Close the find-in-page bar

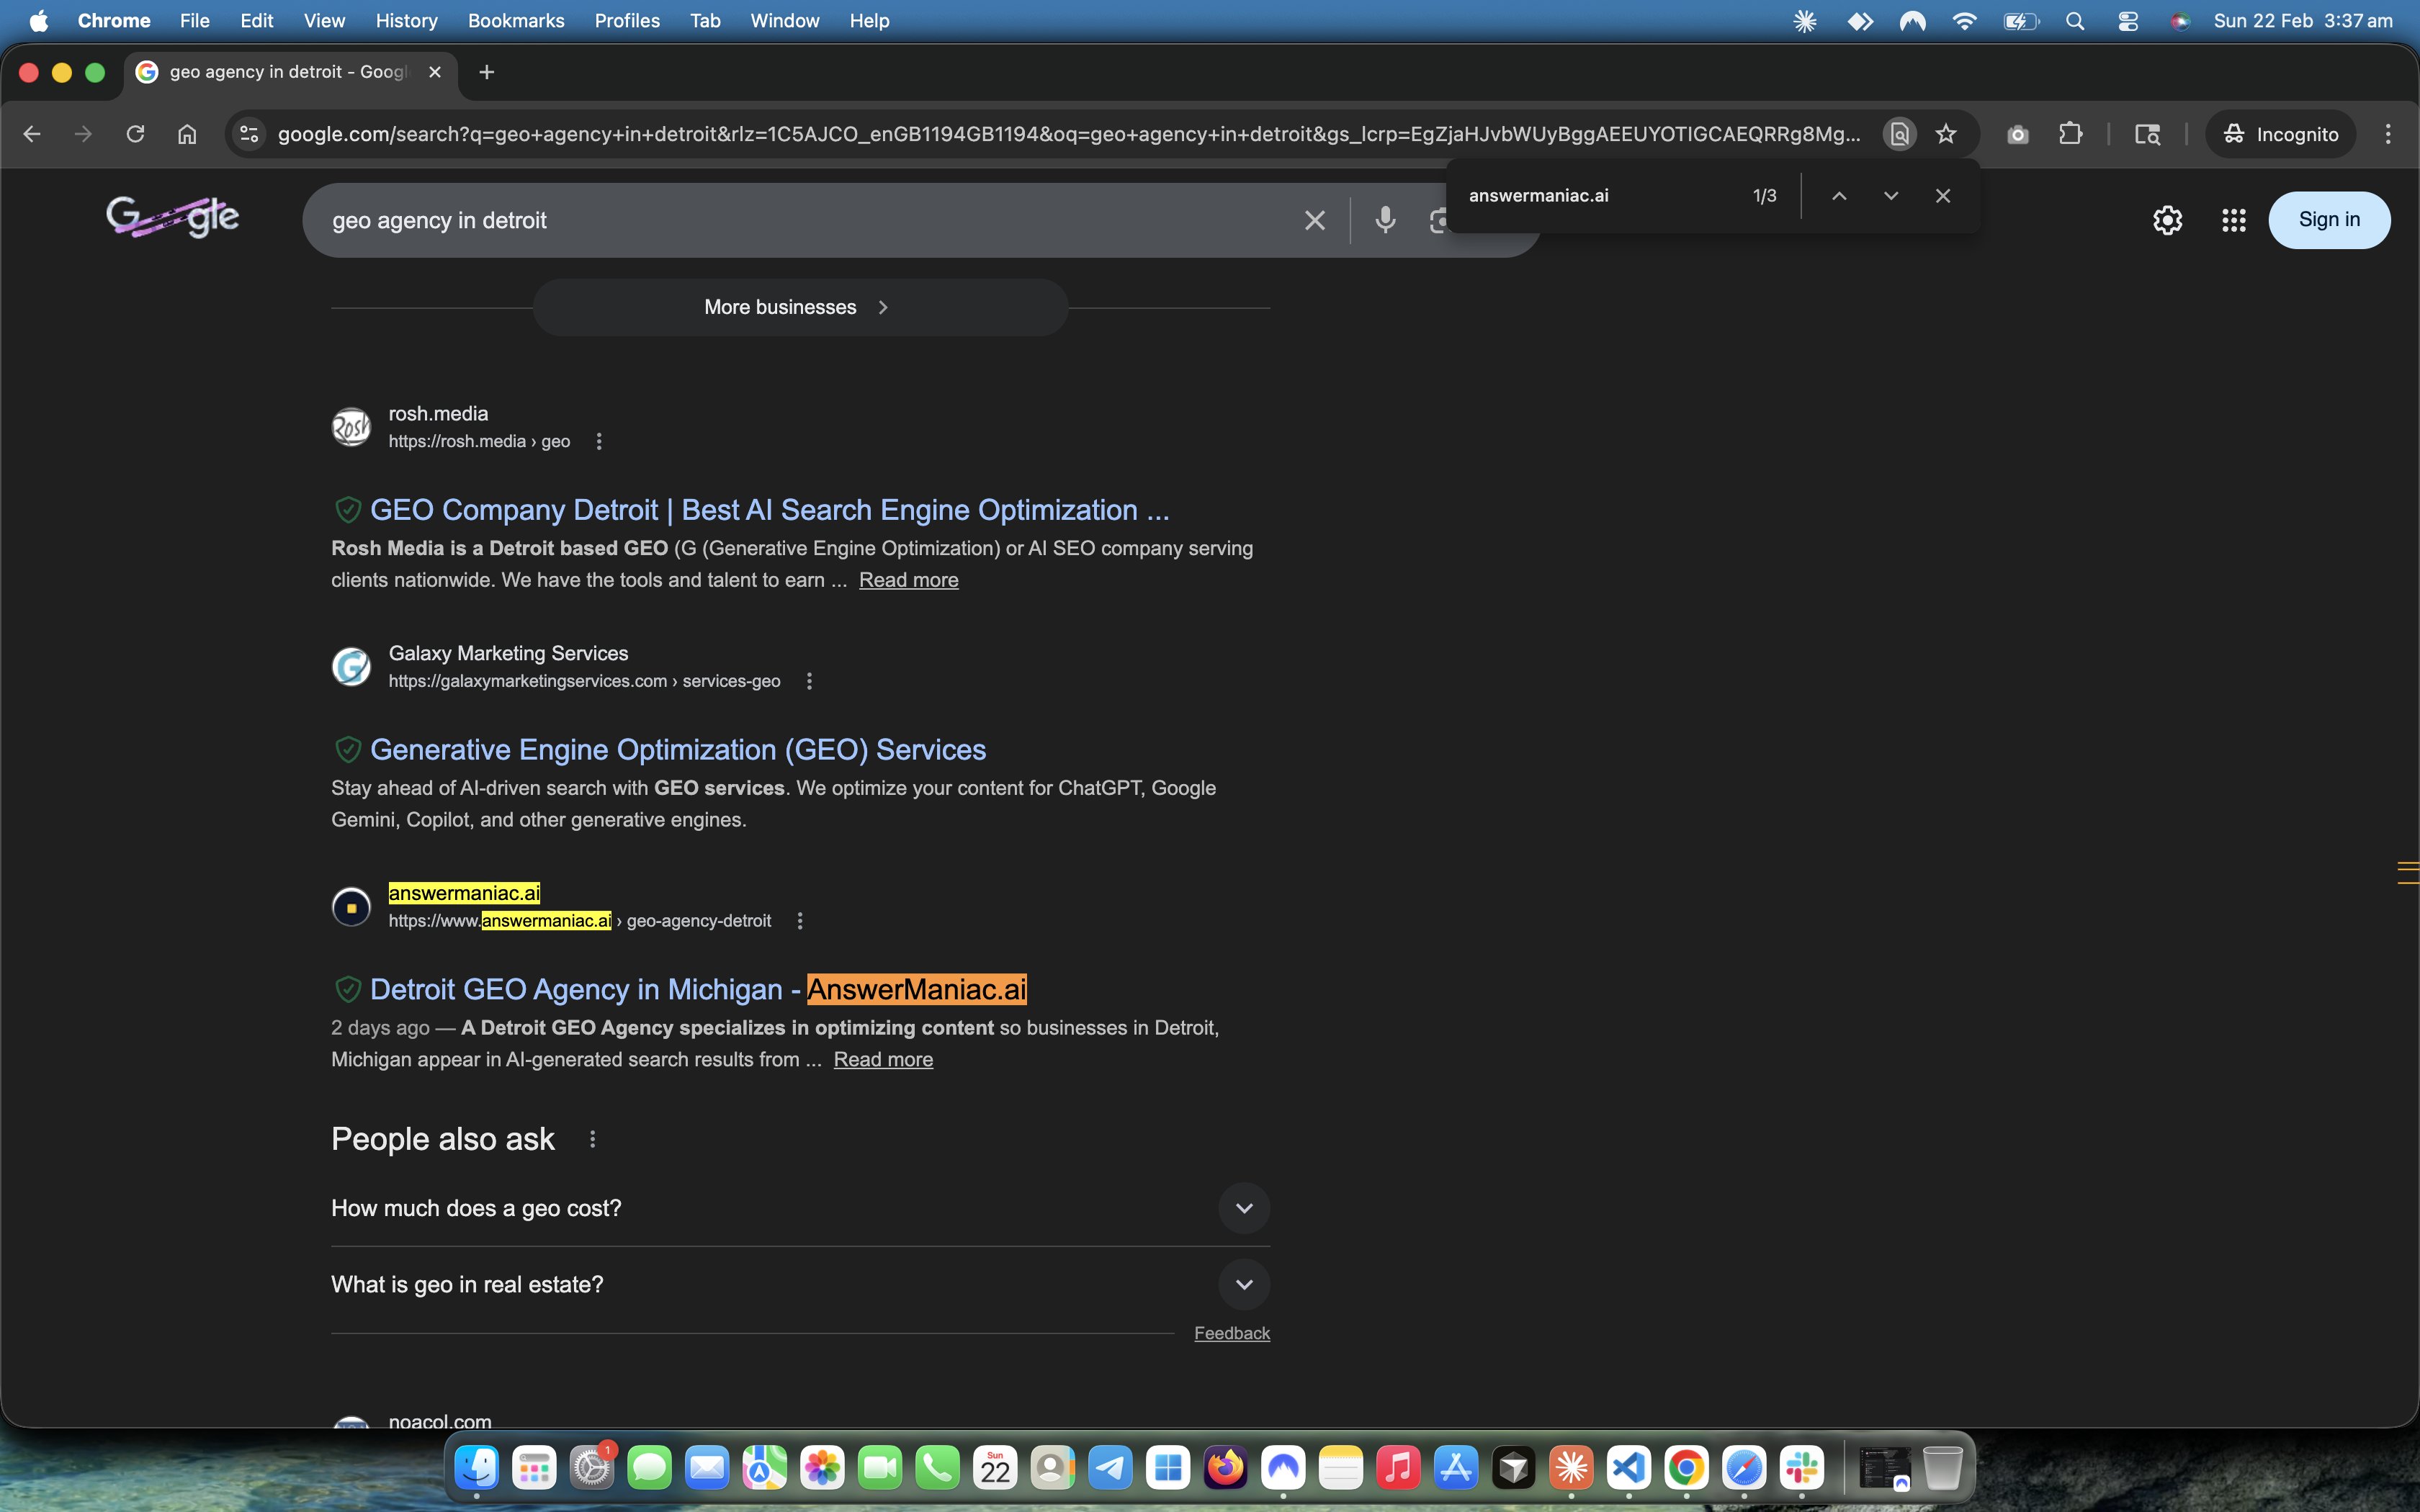pyautogui.click(x=1942, y=196)
